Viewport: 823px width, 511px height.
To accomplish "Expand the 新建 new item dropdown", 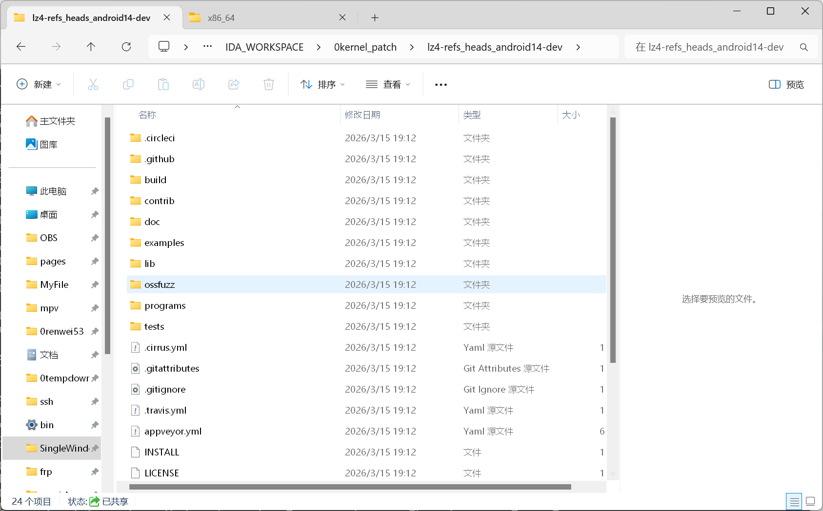I will click(39, 85).
